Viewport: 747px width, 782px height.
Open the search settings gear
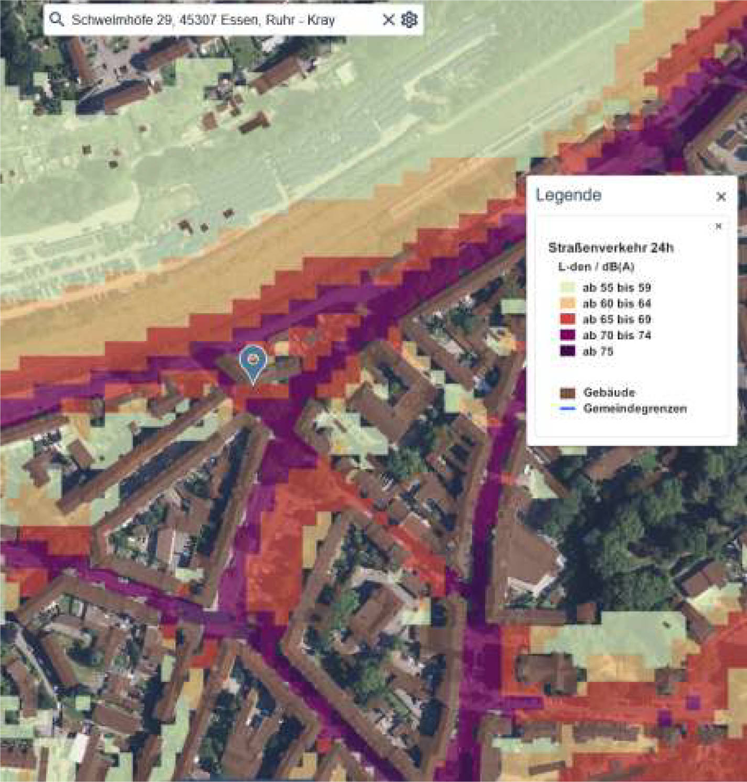(410, 20)
